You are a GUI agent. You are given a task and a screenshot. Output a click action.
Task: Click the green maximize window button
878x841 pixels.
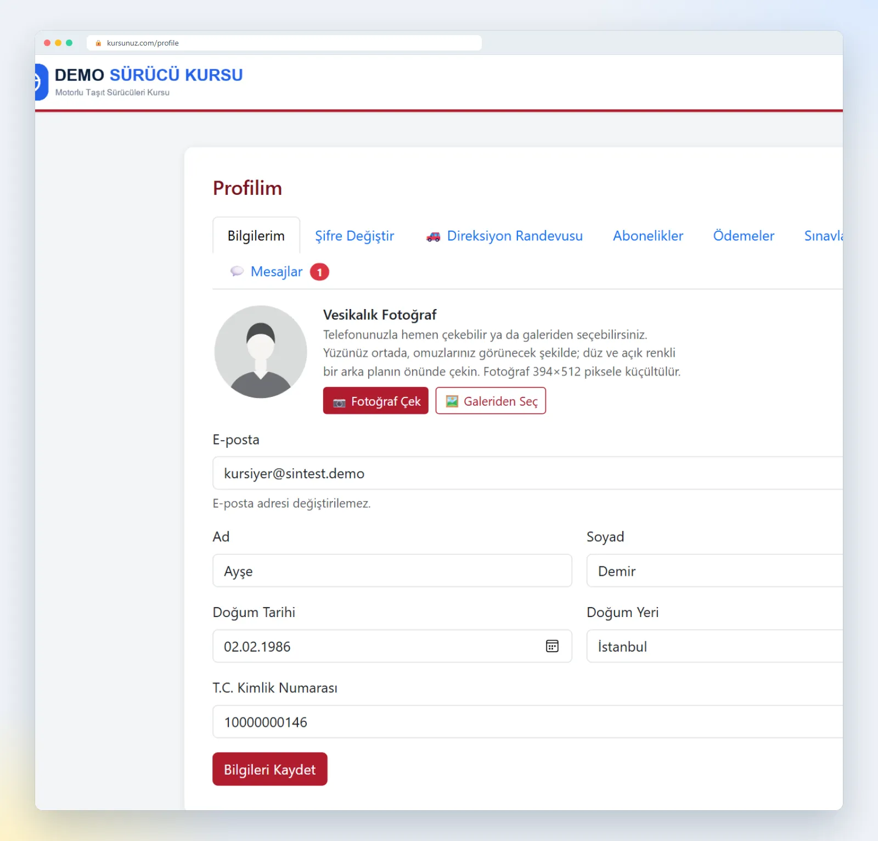coord(69,43)
